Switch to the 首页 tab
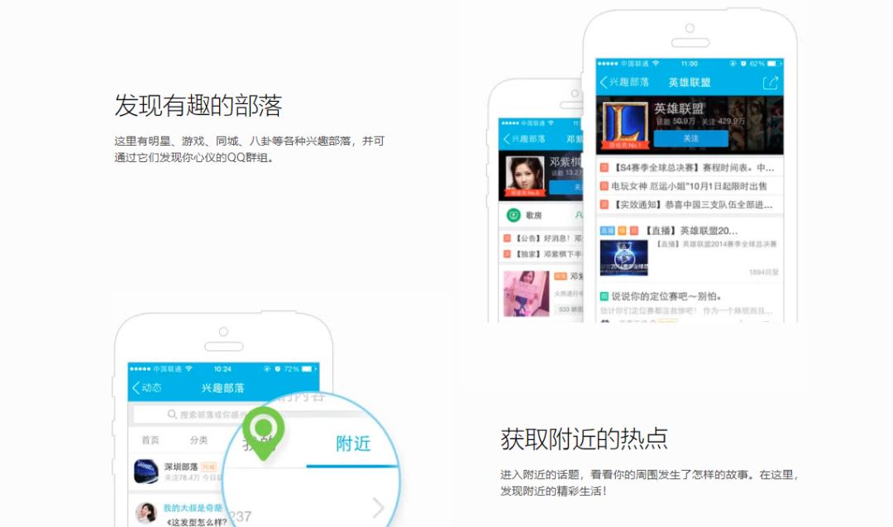 click(150, 440)
